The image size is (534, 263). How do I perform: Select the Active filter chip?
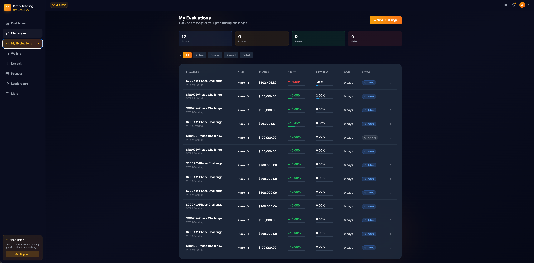click(x=199, y=55)
